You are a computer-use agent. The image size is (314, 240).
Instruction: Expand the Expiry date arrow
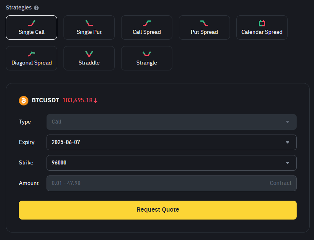click(x=288, y=142)
